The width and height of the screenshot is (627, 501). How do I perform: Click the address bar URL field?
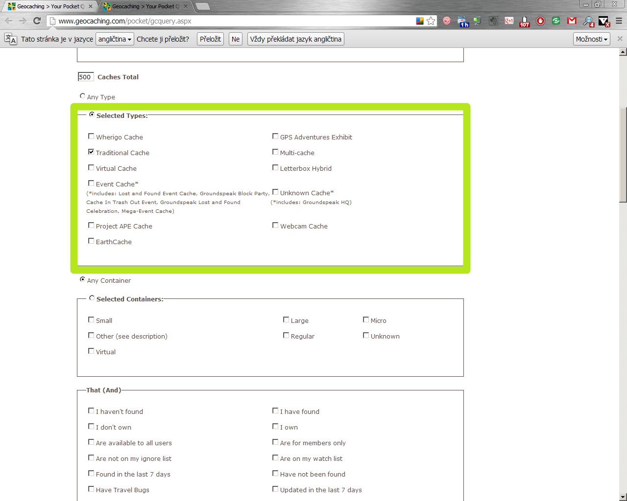(x=235, y=21)
